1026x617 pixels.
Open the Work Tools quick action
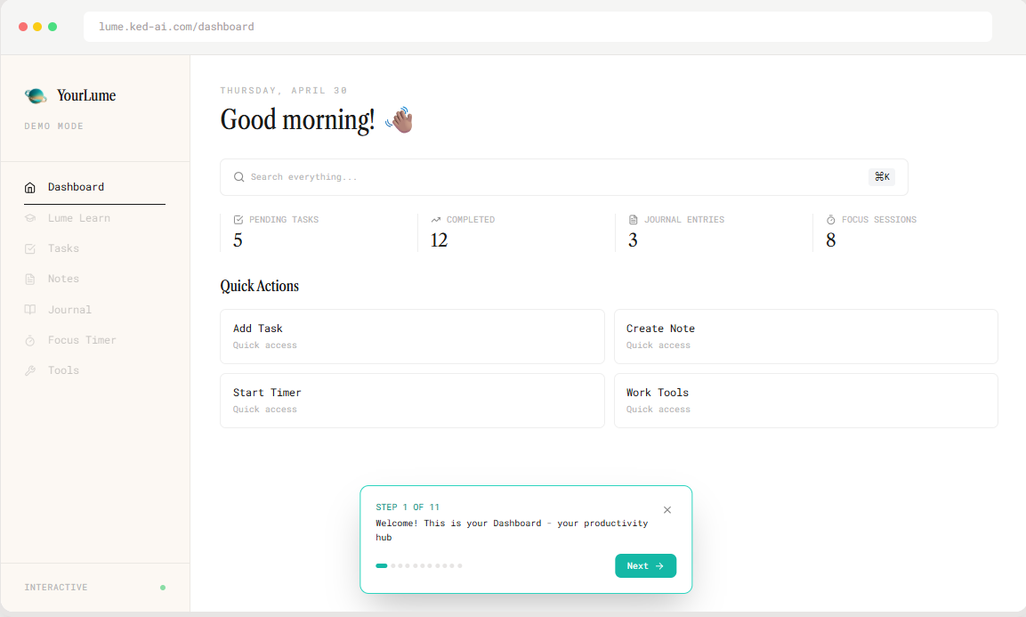pos(805,401)
